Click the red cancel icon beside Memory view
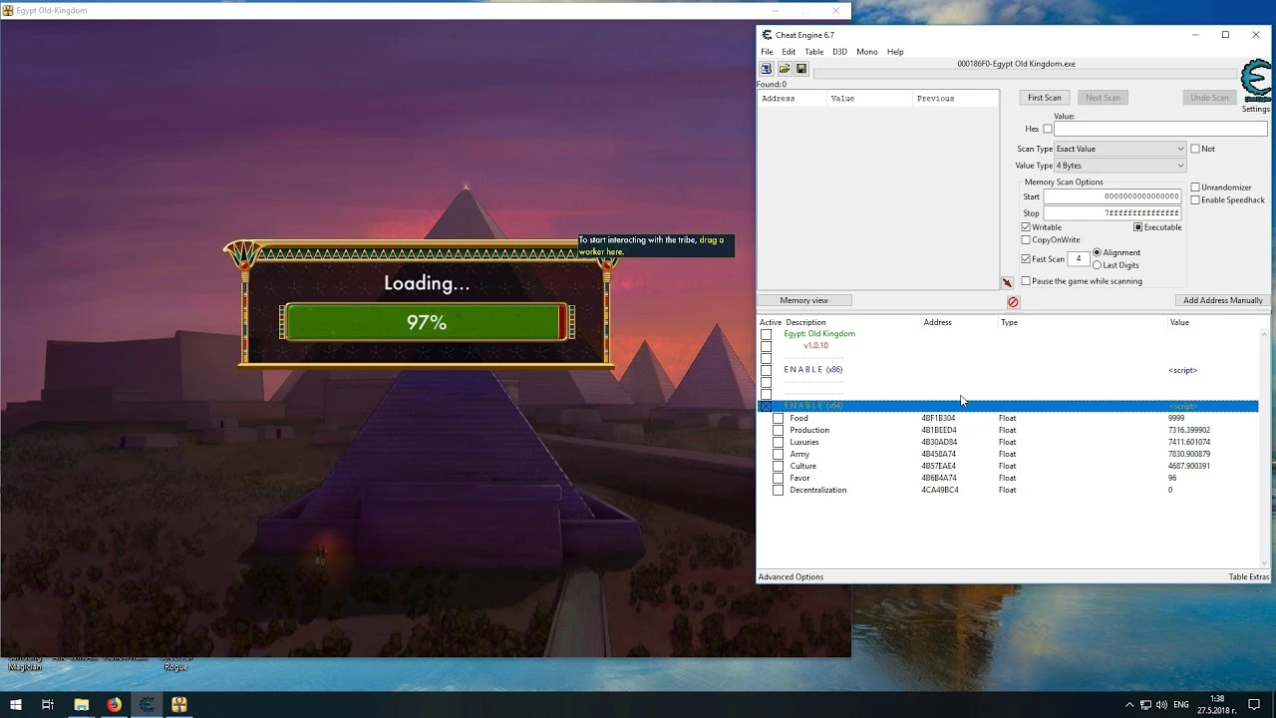1276x718 pixels. (x=1013, y=301)
